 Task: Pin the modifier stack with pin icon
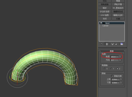101,44
